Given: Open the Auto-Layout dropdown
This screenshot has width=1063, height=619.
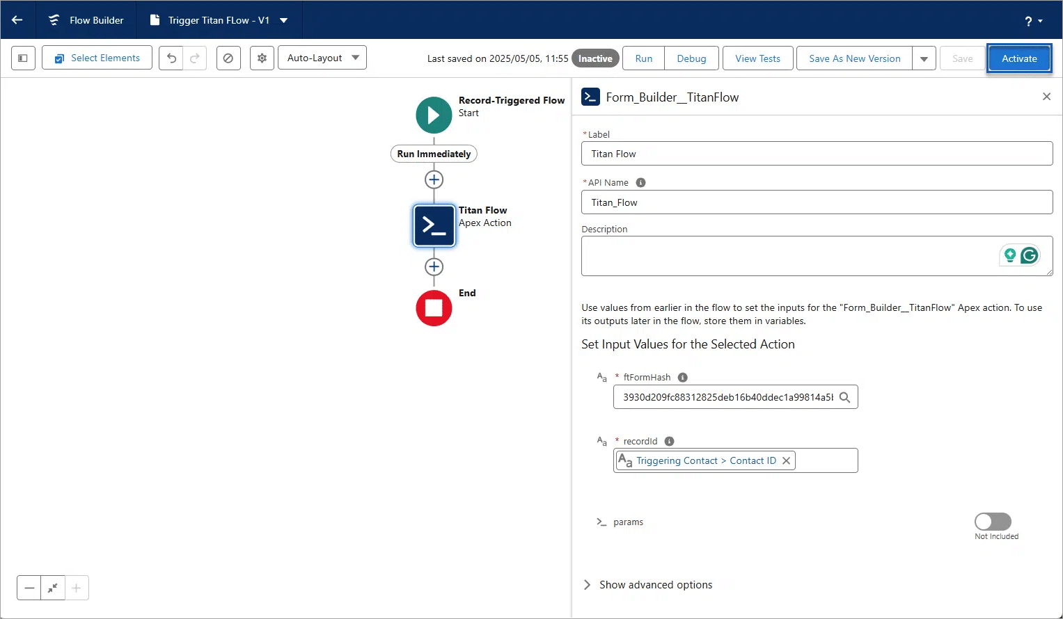Looking at the screenshot, I should click(x=322, y=58).
